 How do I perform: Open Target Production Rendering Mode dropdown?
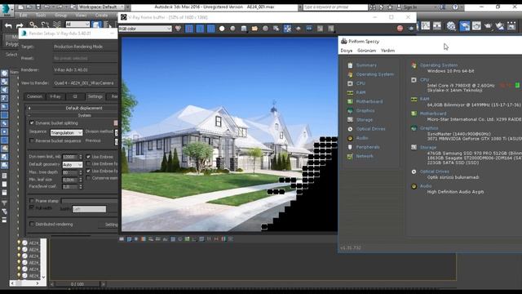(x=85, y=47)
